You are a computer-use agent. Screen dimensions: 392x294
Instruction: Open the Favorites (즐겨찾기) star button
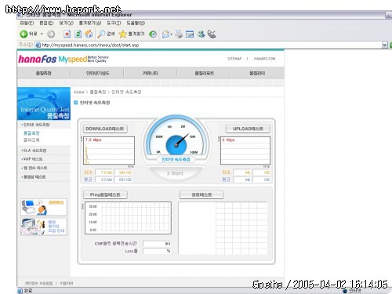click(x=132, y=34)
